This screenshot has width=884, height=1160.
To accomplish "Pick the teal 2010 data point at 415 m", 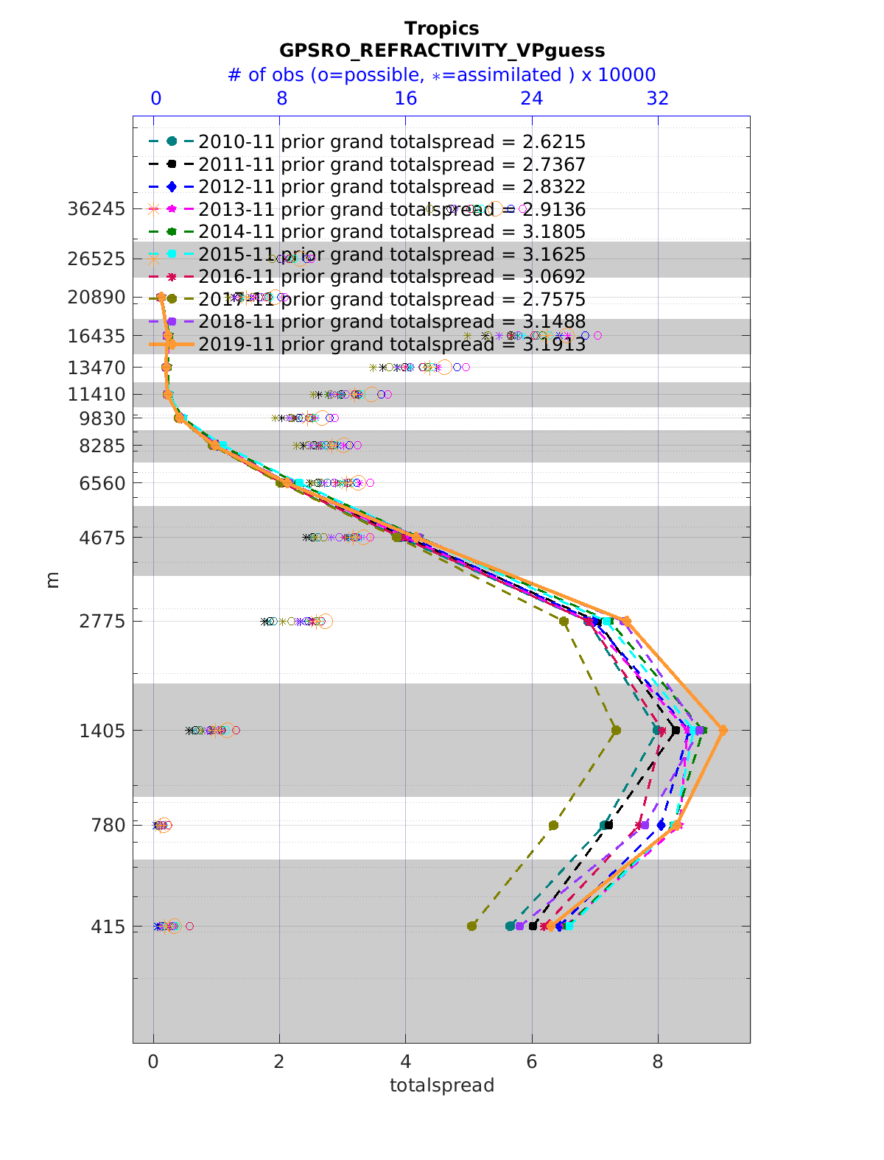I will [x=510, y=926].
